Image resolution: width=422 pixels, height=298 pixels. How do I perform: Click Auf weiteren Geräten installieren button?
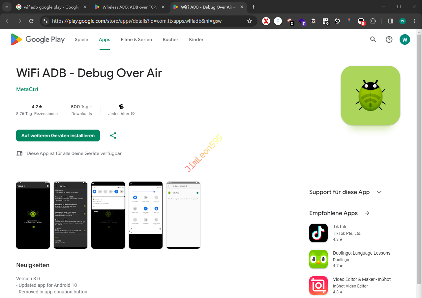(x=58, y=136)
